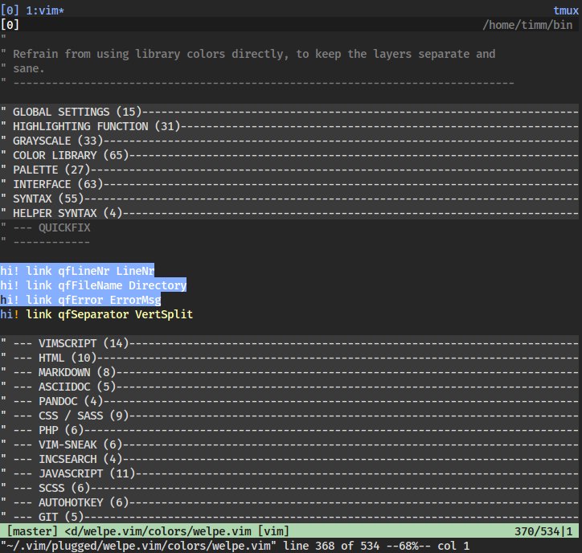The width and height of the screenshot is (582, 553).
Task: Open the AUTOHOTKEY (6) fold
Action: pyautogui.click(x=289, y=502)
